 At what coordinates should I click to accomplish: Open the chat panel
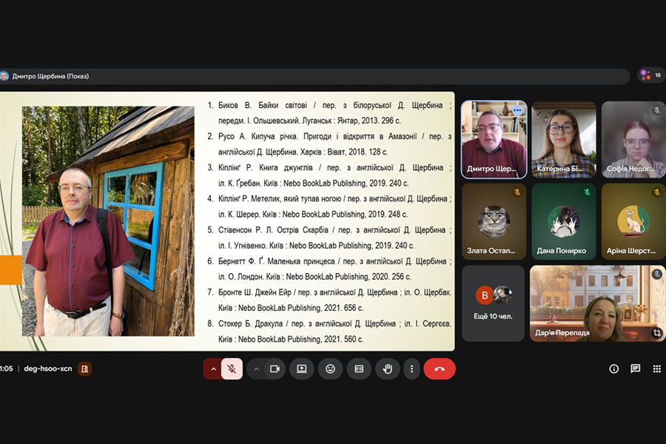pos(635,369)
